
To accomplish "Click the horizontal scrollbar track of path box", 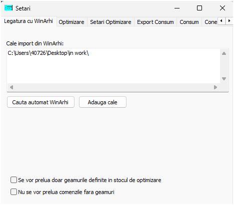I will (113, 87).
